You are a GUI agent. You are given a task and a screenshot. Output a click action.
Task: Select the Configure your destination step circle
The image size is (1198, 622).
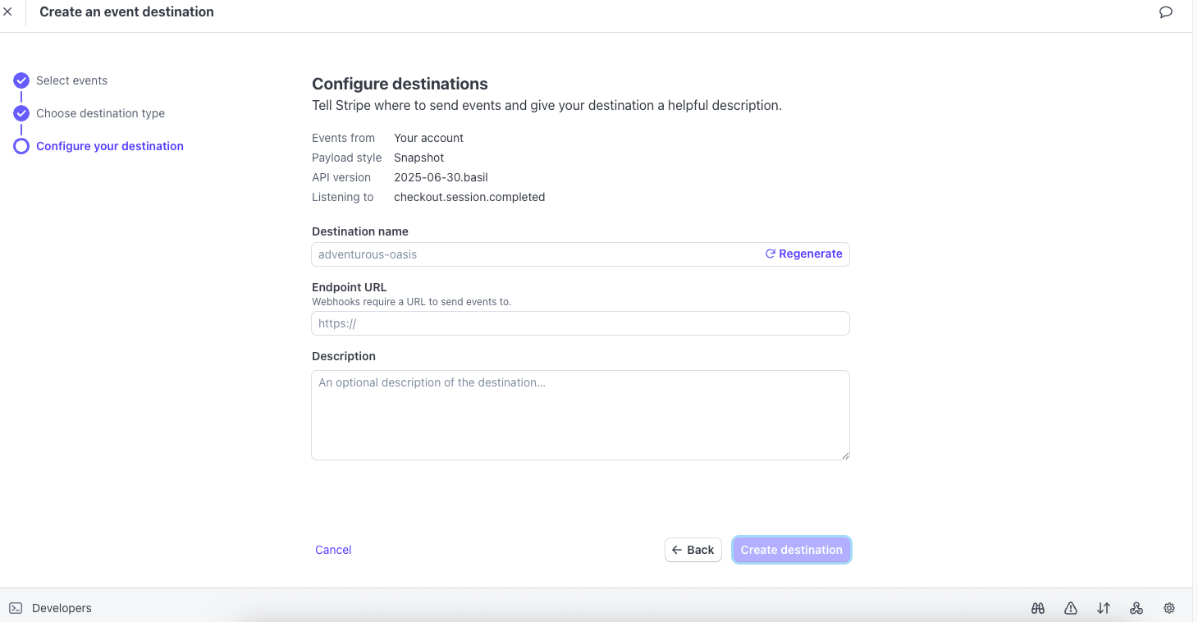click(x=21, y=145)
